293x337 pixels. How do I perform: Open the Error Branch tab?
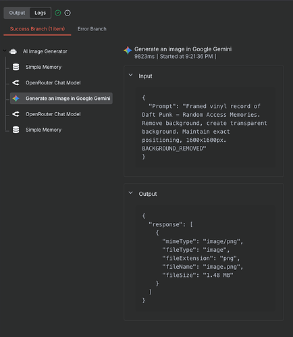[92, 29]
